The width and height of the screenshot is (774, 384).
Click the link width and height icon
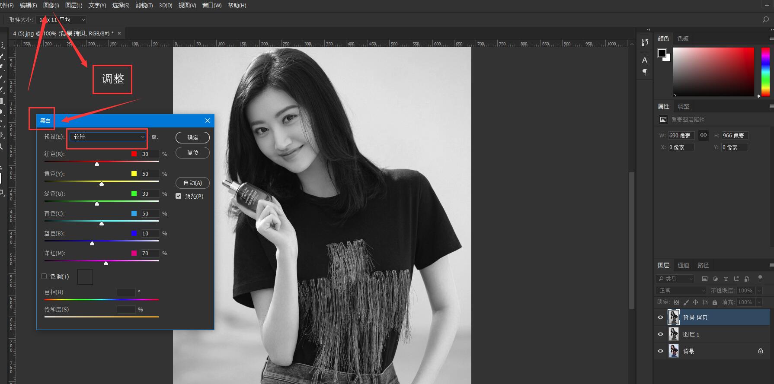point(704,135)
